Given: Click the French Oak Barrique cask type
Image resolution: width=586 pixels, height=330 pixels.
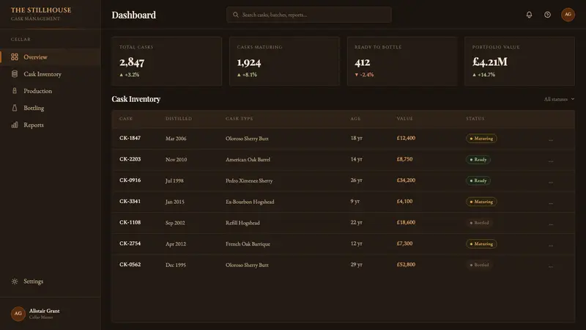Looking at the screenshot, I should coord(248,243).
